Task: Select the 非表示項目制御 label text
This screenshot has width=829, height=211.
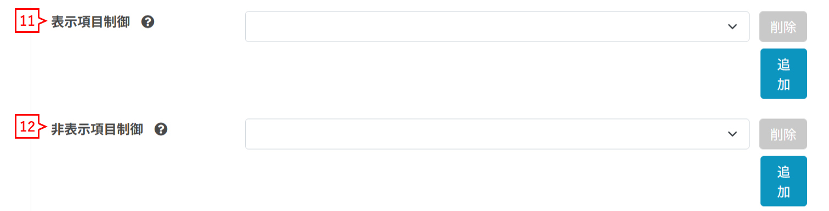Action: point(97,129)
